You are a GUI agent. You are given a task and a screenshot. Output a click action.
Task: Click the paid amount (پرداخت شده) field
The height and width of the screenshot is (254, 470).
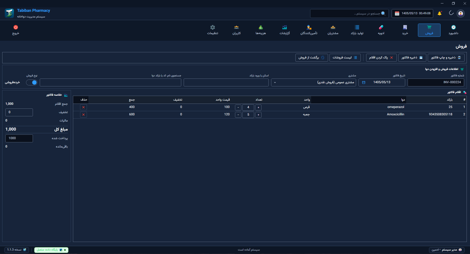(x=19, y=138)
